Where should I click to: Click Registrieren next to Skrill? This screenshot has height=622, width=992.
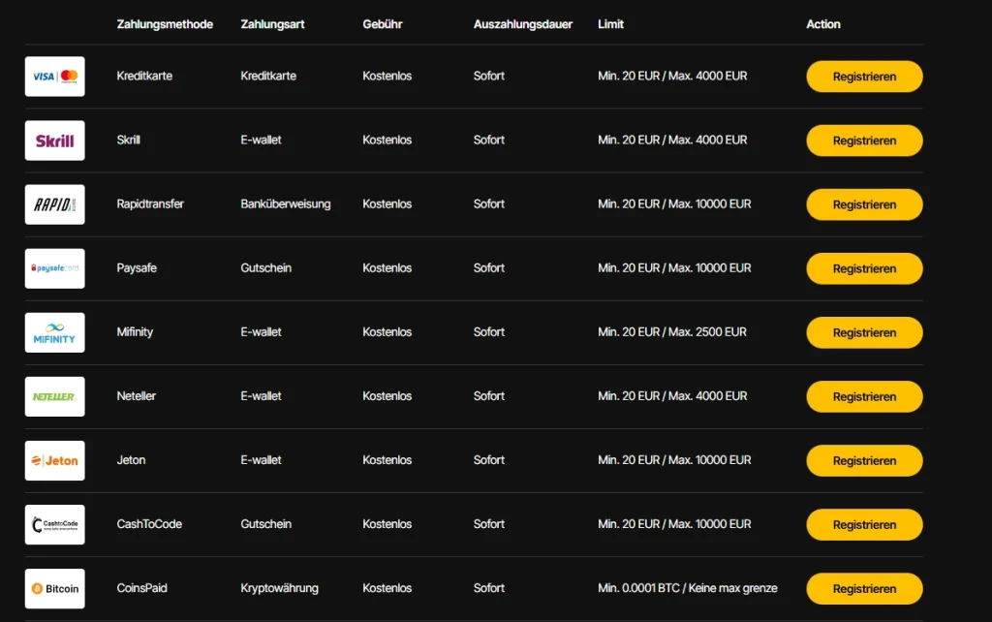(863, 140)
